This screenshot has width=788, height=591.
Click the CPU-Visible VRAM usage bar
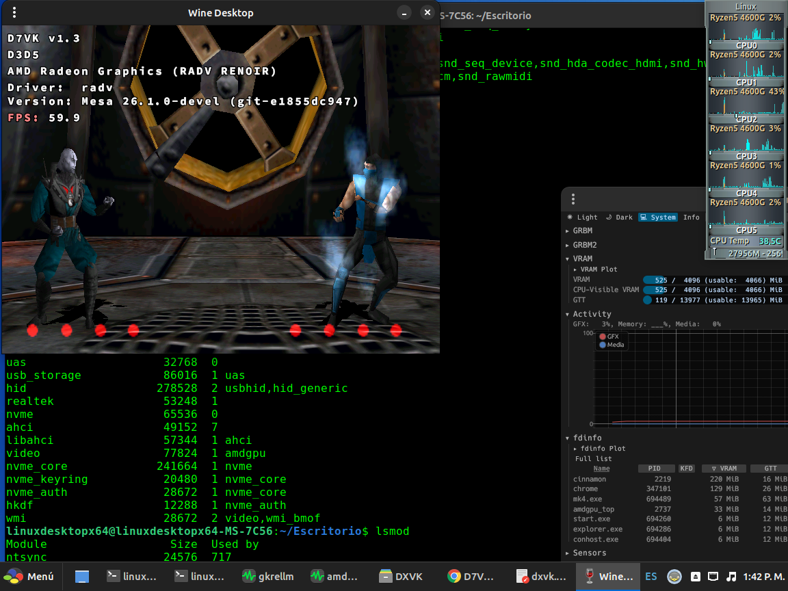pyautogui.click(x=713, y=290)
